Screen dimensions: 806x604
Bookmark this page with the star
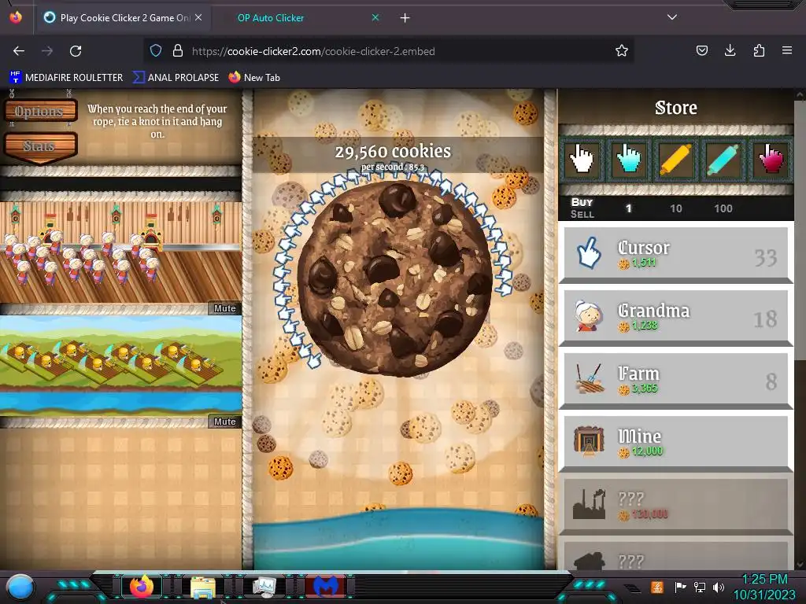(622, 51)
